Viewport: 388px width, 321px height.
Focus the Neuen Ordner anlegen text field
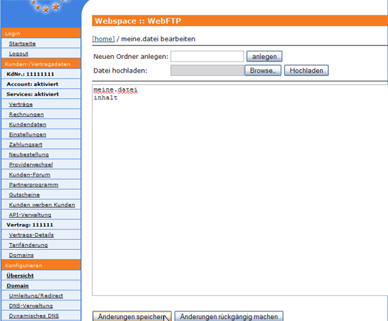point(208,56)
